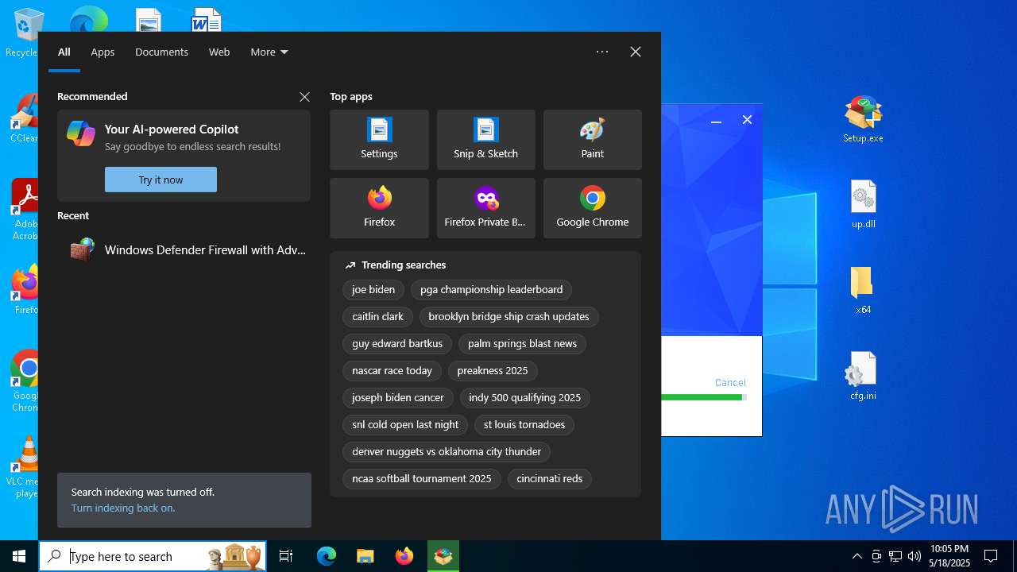The image size is (1017, 572).
Task: Close the installer window
Action: 747,120
